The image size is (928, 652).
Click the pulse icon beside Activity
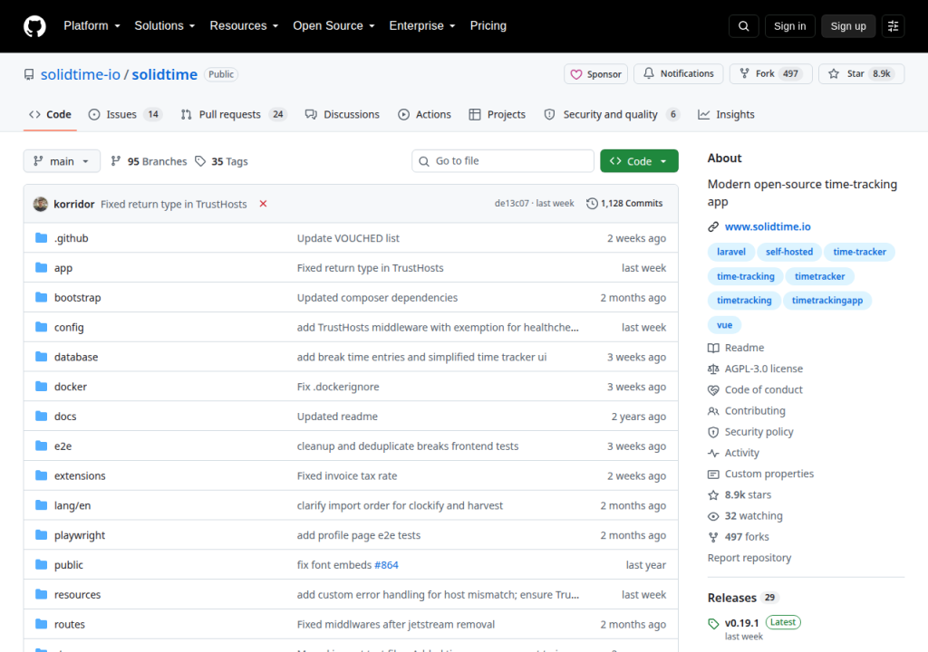pos(713,453)
